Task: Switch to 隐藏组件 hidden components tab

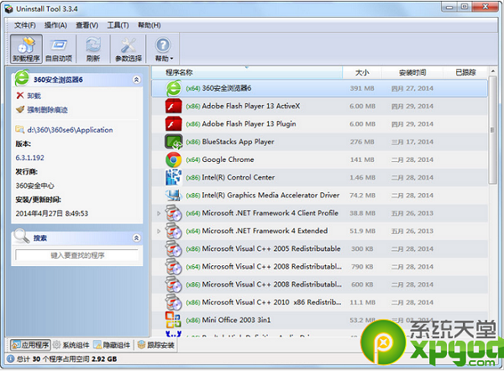Action: 112,345
